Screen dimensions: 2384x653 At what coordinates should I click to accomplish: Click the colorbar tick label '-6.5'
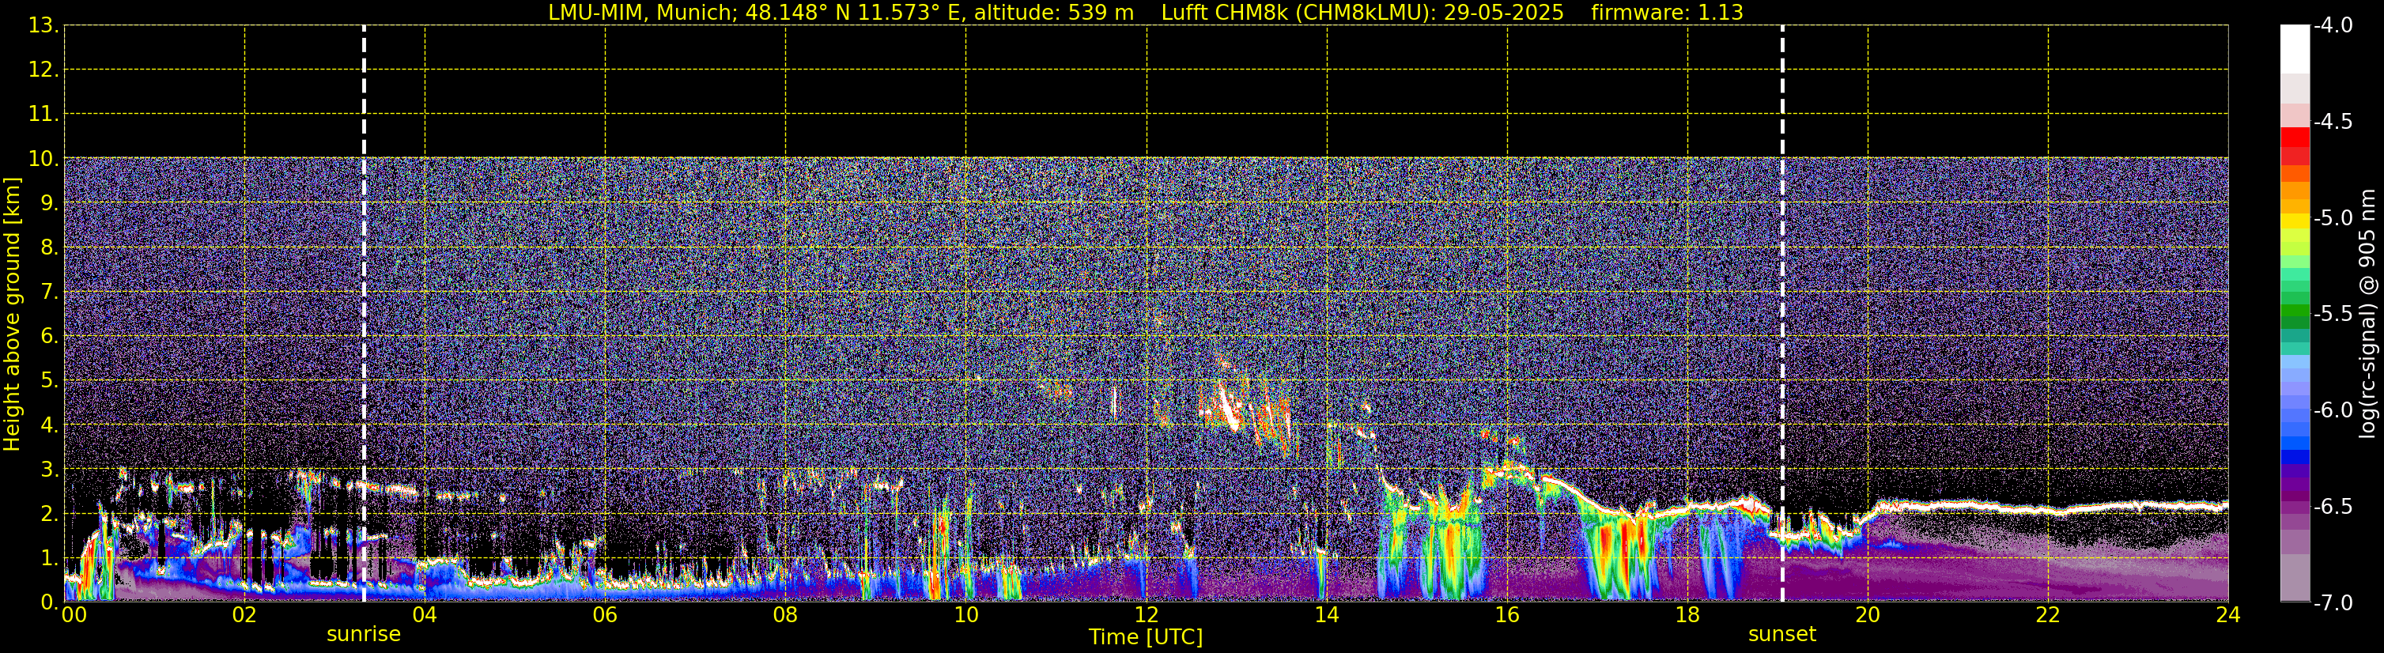point(2332,507)
